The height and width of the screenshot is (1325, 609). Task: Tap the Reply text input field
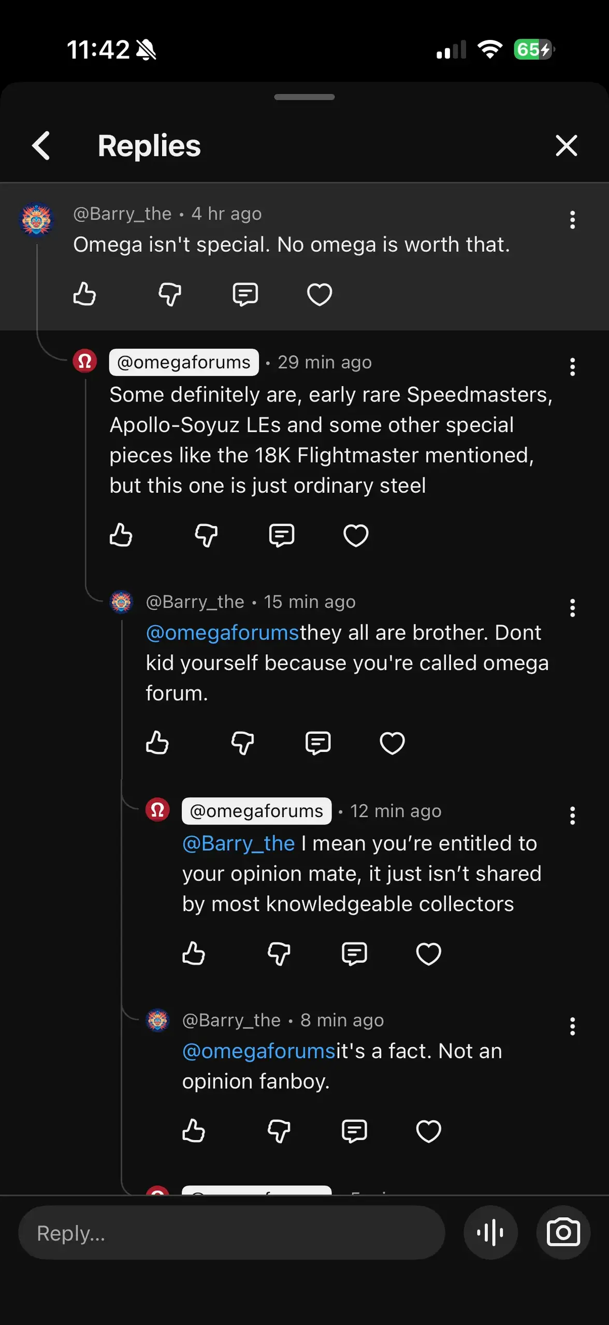click(231, 1233)
